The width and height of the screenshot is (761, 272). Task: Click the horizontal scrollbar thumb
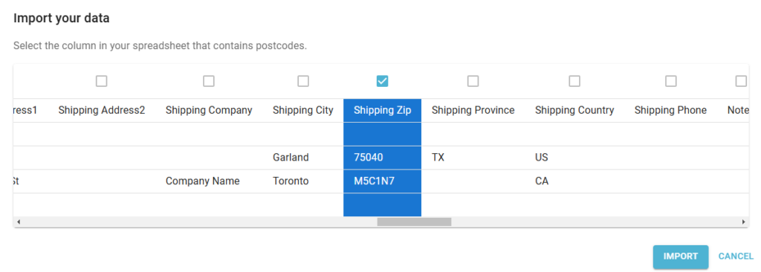pyautogui.click(x=414, y=222)
